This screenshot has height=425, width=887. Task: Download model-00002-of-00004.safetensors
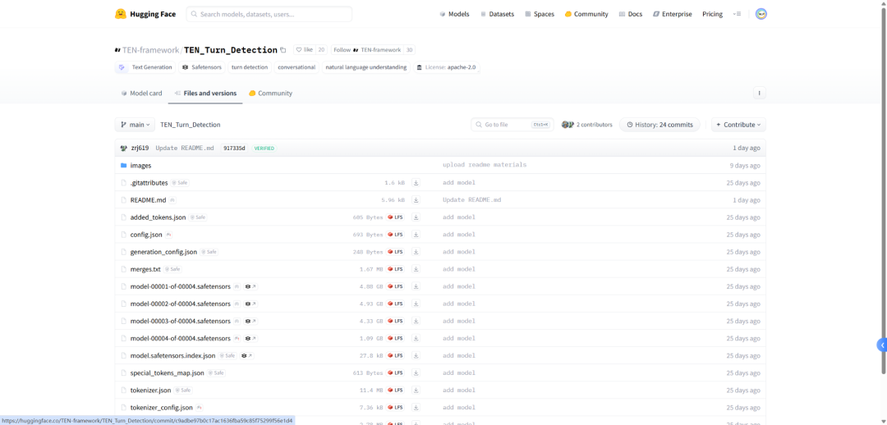[x=416, y=304]
